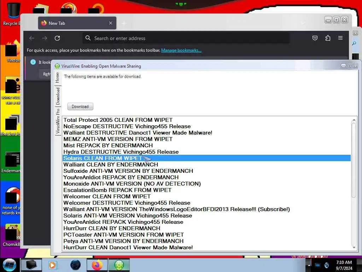Viewport: 362px width, 272px height.
Task: Switch to VirusWire lime taskbar icon
Action: coord(119,265)
